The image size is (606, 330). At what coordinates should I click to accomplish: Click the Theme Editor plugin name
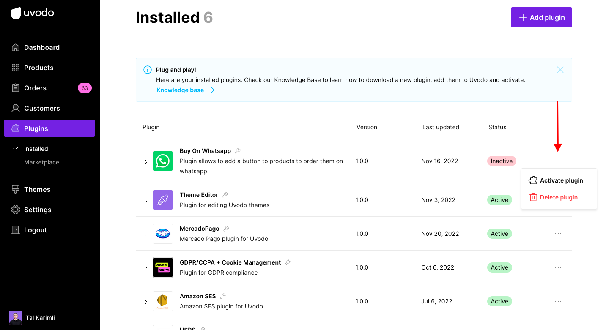(199, 195)
